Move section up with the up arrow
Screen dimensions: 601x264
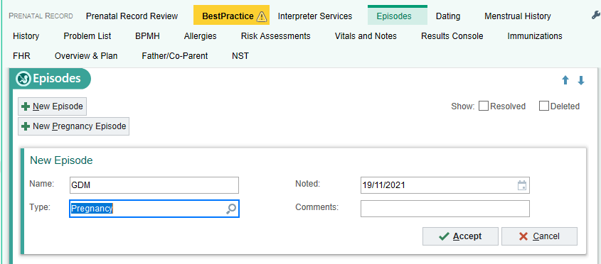[x=565, y=80]
